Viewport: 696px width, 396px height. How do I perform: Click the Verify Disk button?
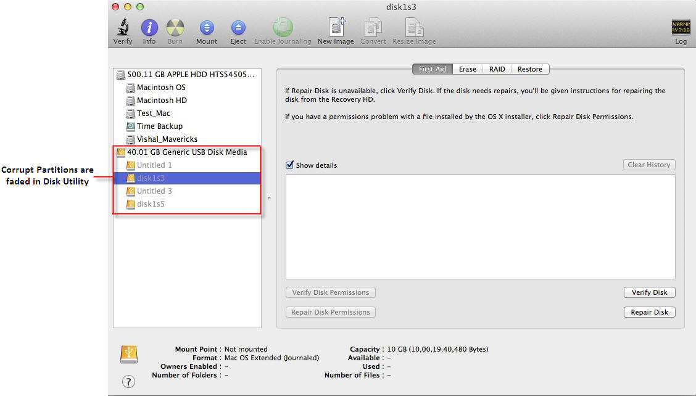649,292
